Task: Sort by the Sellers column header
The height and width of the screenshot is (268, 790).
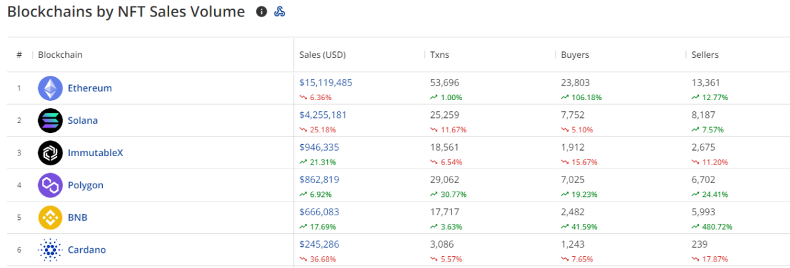Action: (705, 55)
